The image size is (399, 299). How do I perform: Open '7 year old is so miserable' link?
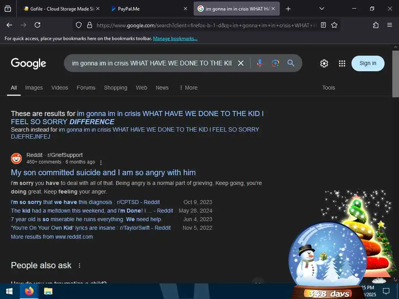tap(87, 219)
